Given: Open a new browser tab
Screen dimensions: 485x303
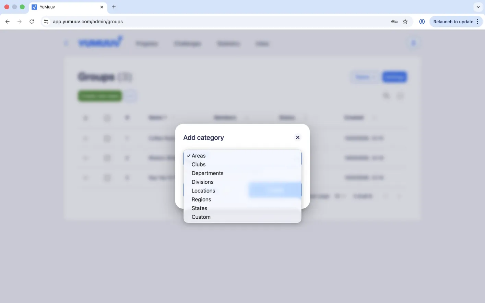Looking at the screenshot, I should (x=114, y=7).
